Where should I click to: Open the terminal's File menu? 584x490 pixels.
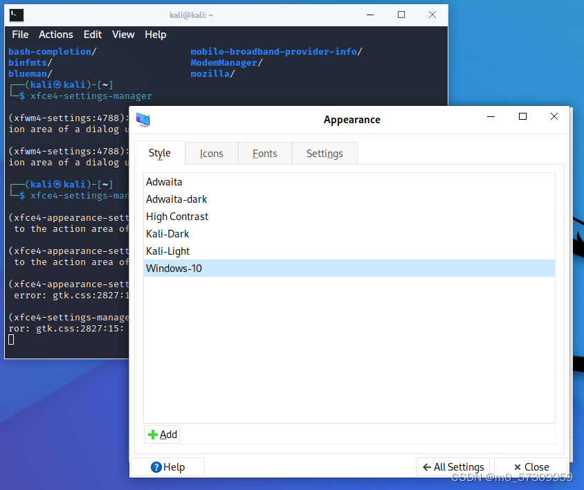20,35
